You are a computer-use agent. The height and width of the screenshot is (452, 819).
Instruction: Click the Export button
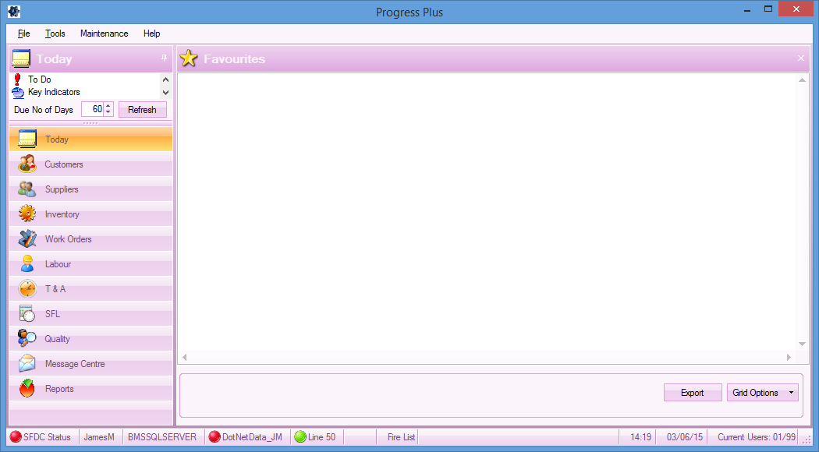(x=692, y=393)
